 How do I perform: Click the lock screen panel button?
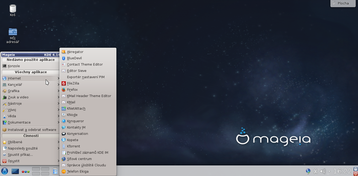(x=356, y=169)
